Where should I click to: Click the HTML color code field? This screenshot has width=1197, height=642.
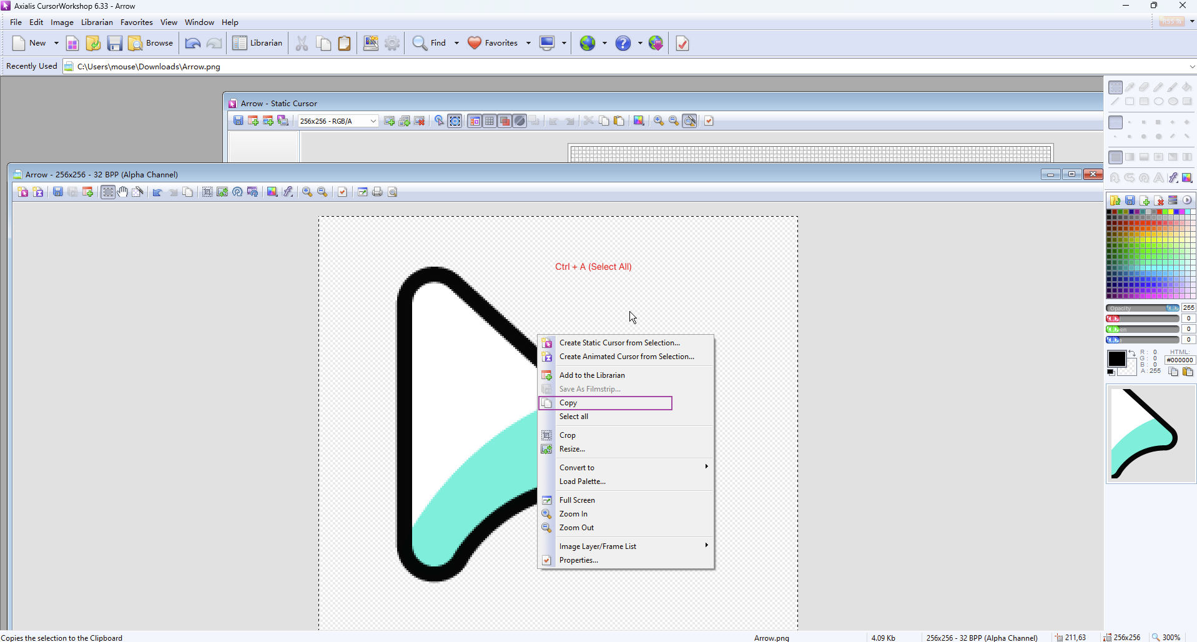click(x=1180, y=360)
